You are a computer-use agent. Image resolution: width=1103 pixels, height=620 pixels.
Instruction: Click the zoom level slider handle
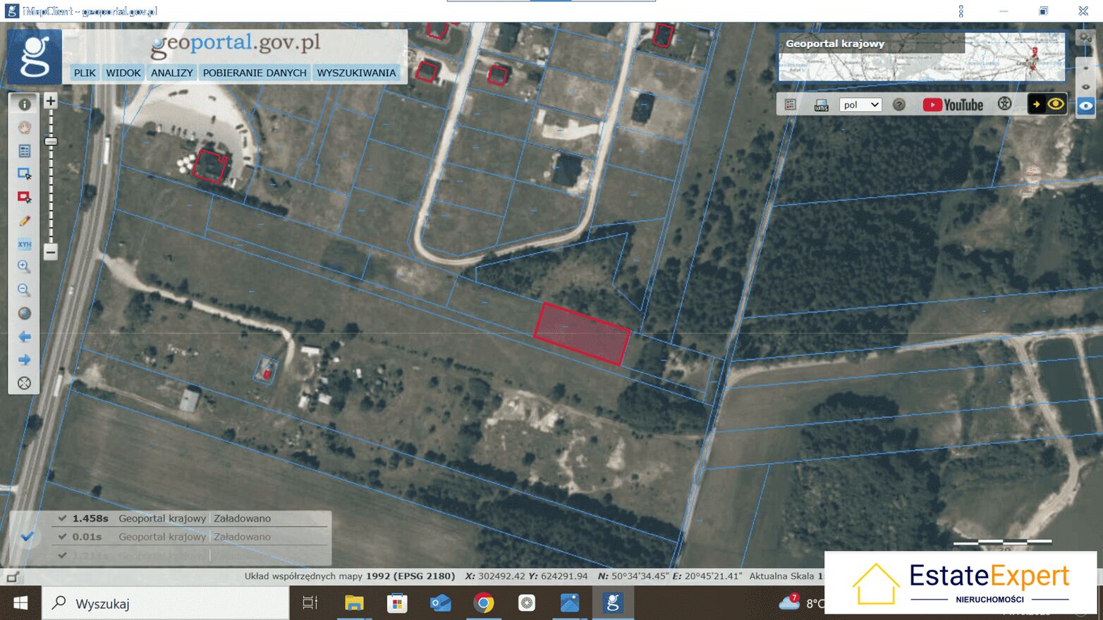point(51,142)
